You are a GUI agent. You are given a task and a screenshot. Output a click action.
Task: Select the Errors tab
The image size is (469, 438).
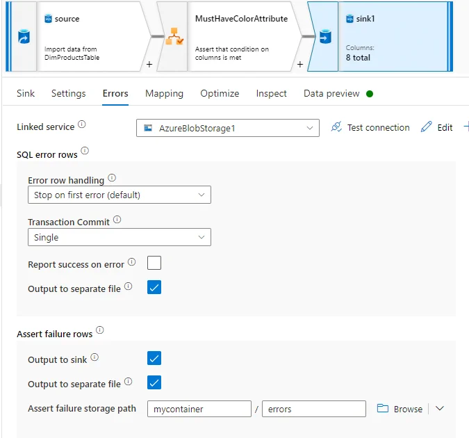pos(115,93)
